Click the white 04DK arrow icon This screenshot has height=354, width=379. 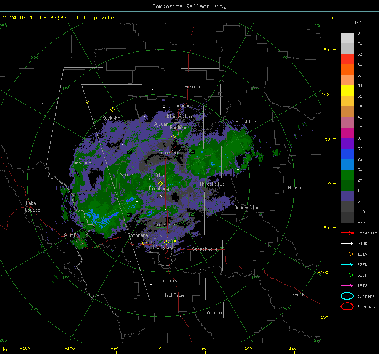[347, 244]
